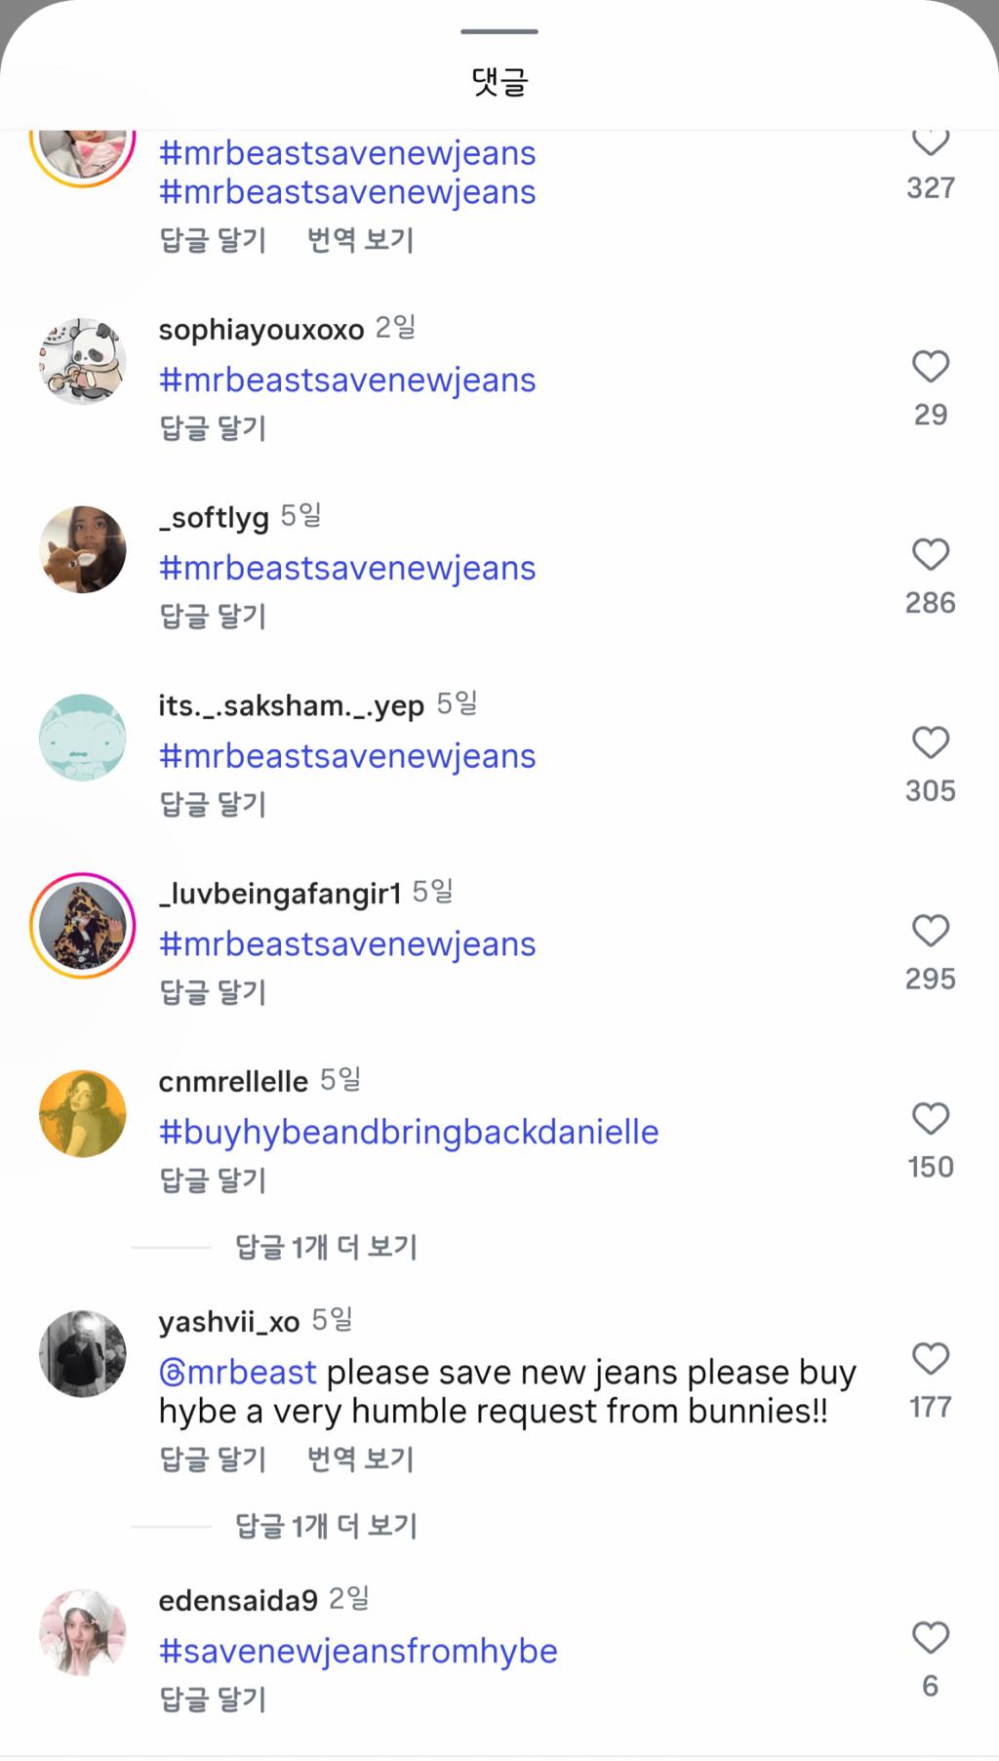Show one more reply under yashvii_xo's comment

click(326, 1526)
